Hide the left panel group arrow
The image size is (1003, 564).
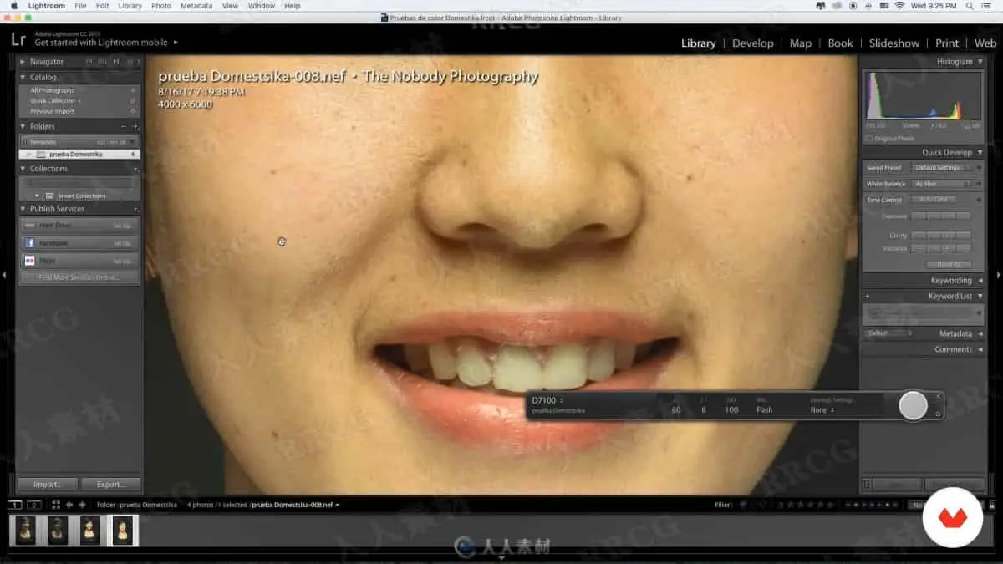click(x=4, y=275)
